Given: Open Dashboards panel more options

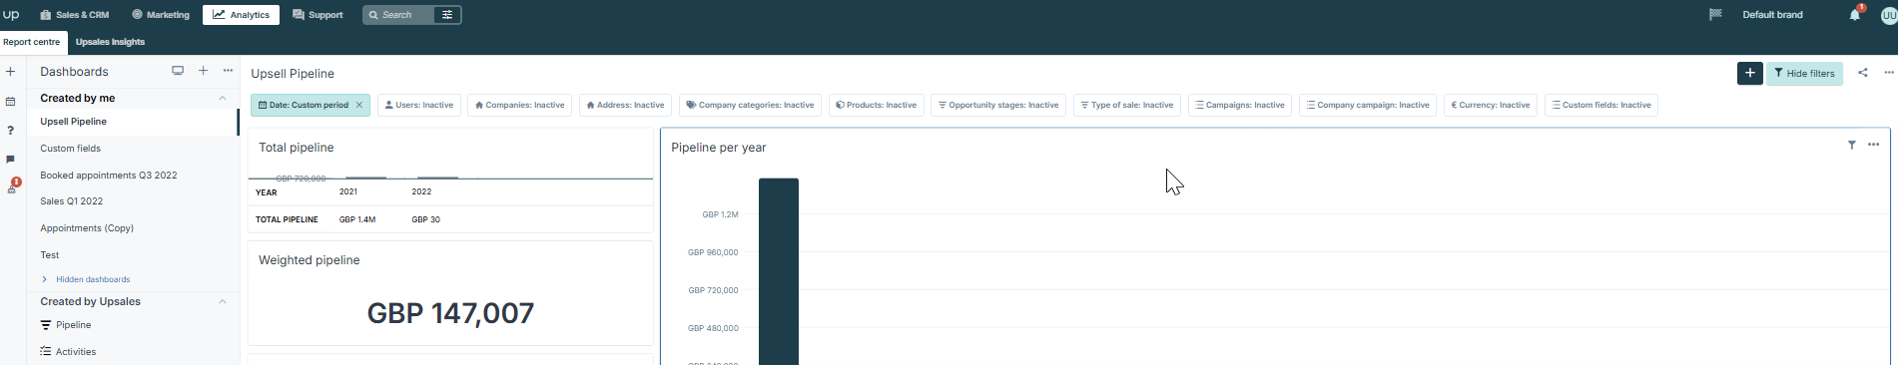Looking at the screenshot, I should pos(228,71).
